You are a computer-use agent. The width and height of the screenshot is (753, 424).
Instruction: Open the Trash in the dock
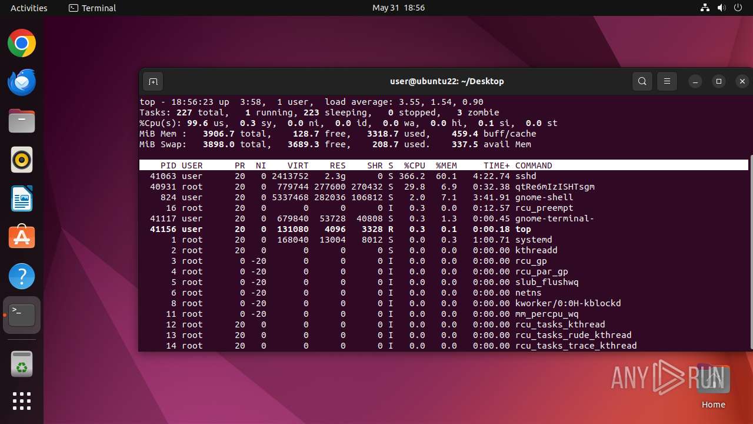[22, 365]
